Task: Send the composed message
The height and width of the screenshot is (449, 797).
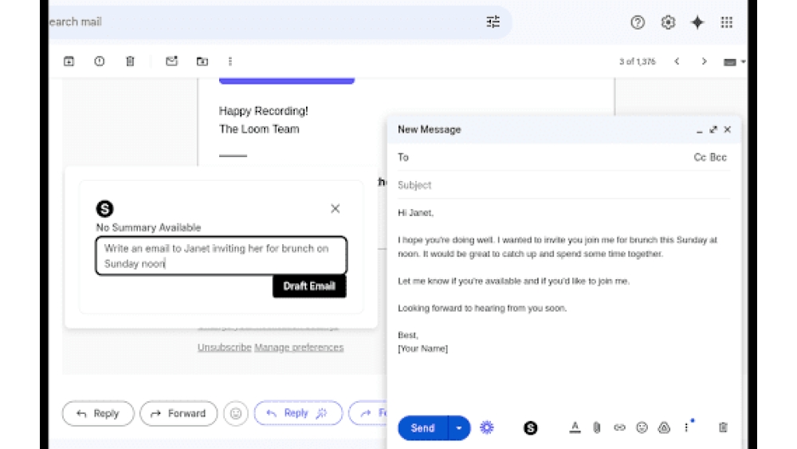Action: point(423,428)
